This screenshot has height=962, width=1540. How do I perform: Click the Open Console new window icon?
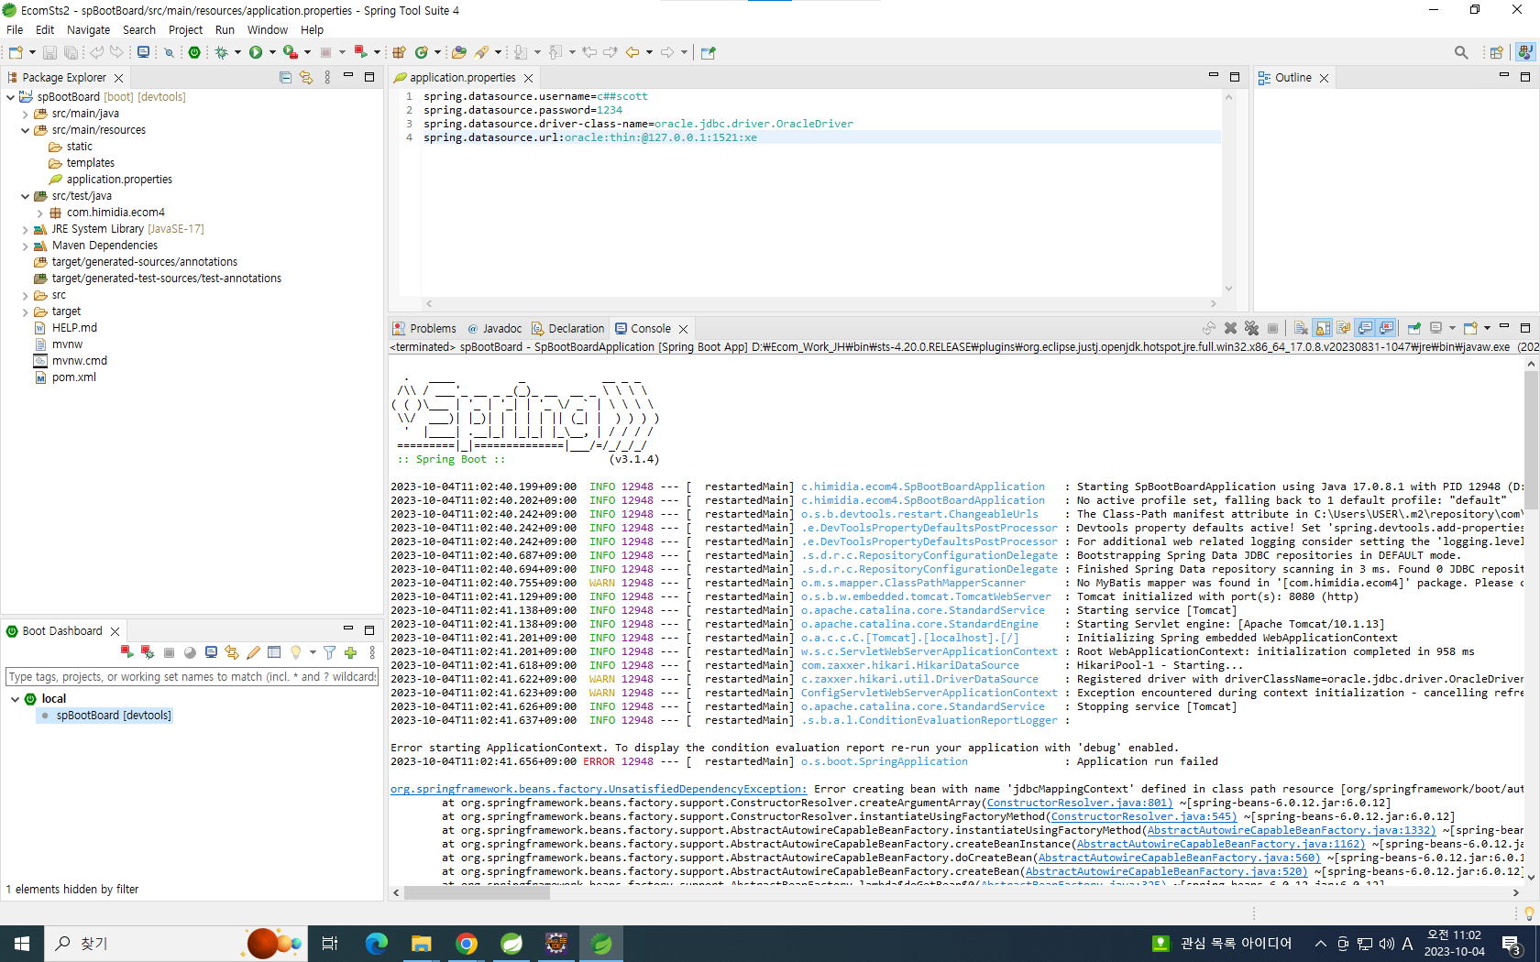point(1470,328)
